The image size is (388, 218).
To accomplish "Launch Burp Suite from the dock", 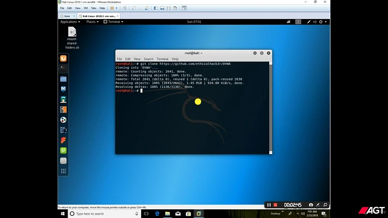I will 63,110.
